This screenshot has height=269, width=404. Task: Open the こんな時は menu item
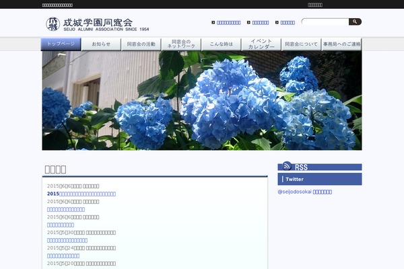(x=221, y=44)
